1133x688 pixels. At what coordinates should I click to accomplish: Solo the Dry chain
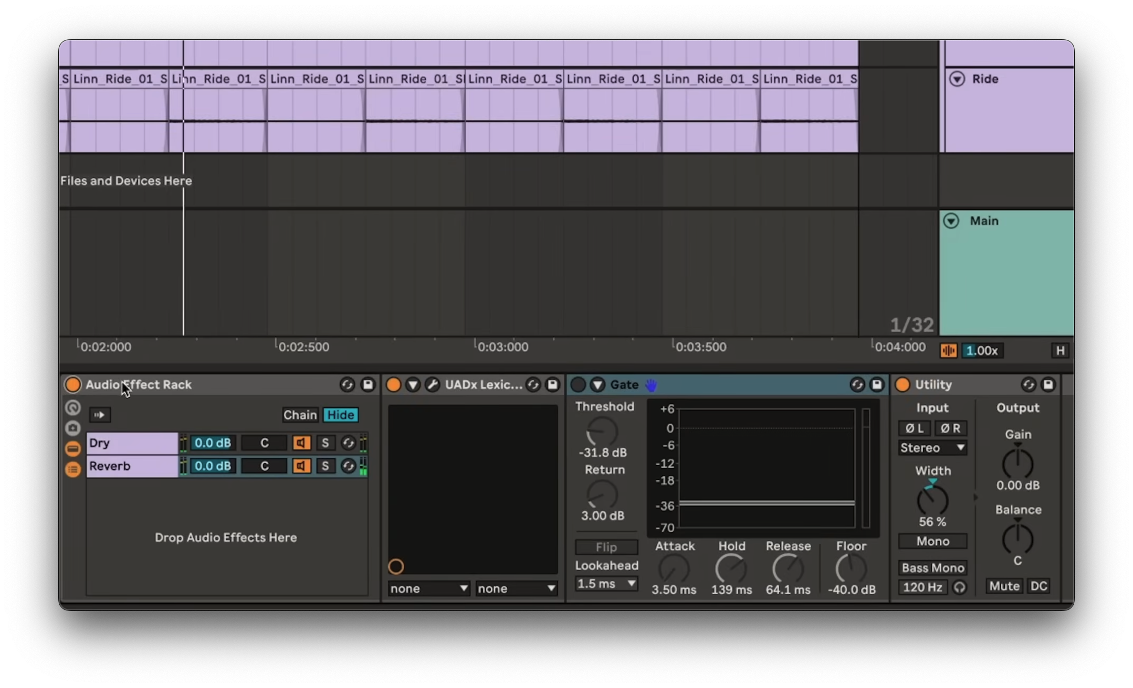point(325,443)
